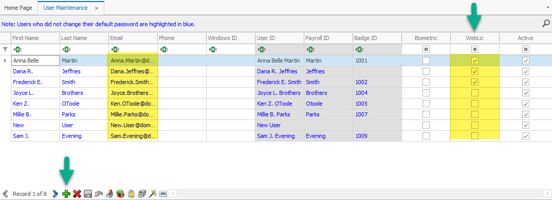Switch to the Home Page tab

(x=19, y=7)
